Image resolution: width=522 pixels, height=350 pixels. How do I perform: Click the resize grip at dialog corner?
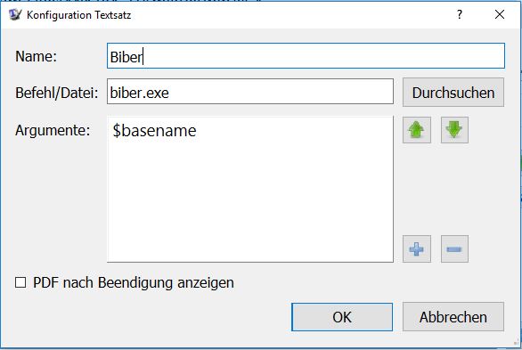pyautogui.click(x=517, y=342)
